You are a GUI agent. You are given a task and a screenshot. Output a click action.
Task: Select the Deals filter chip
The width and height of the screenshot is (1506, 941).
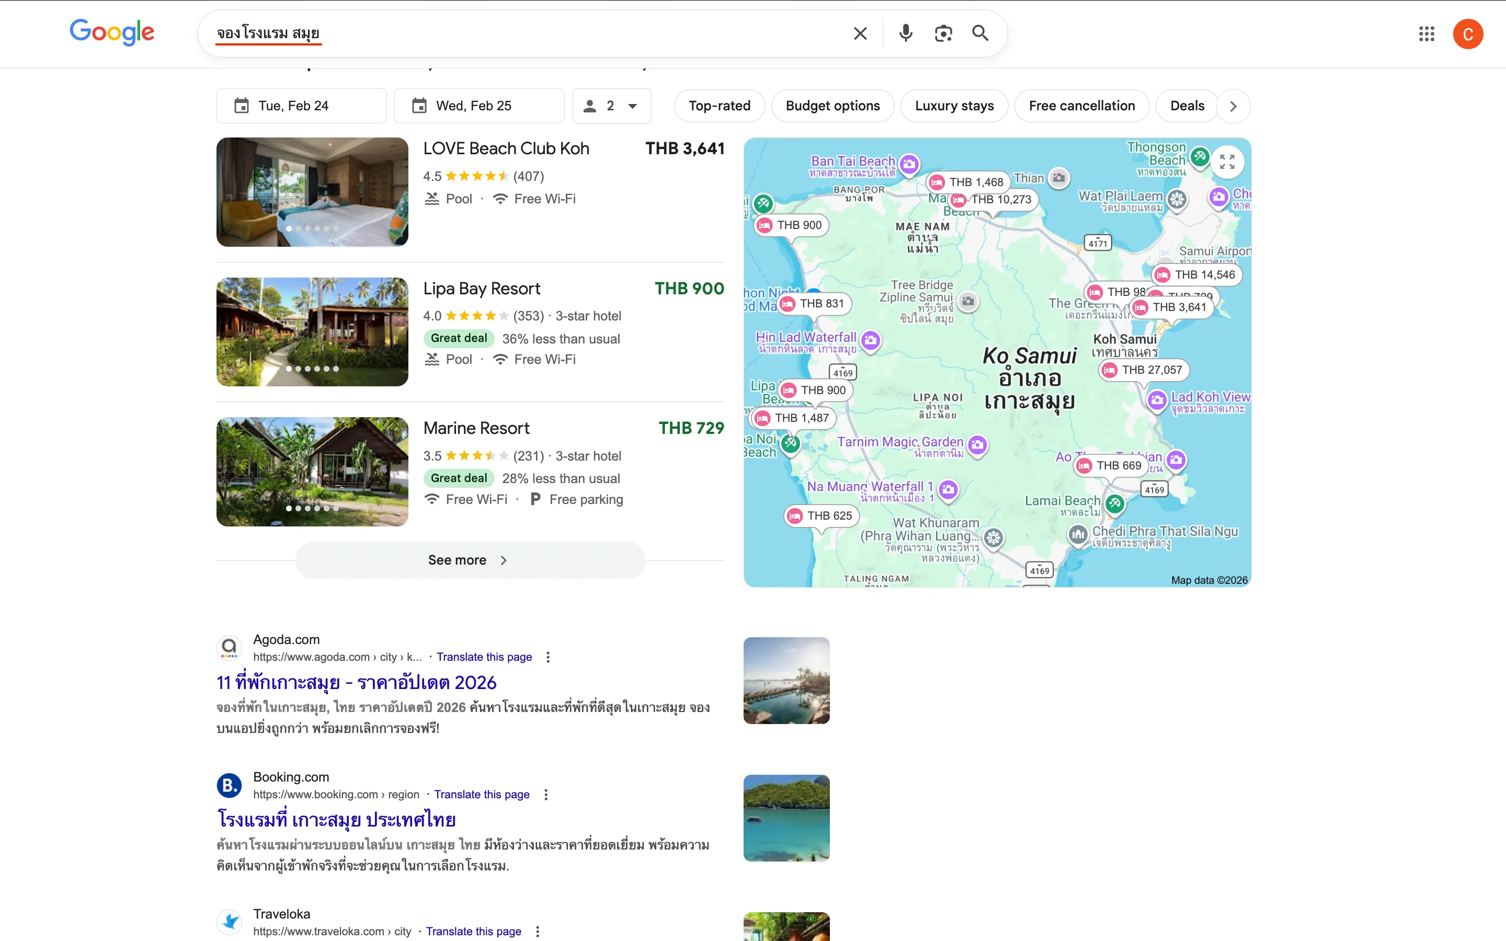[1186, 106]
